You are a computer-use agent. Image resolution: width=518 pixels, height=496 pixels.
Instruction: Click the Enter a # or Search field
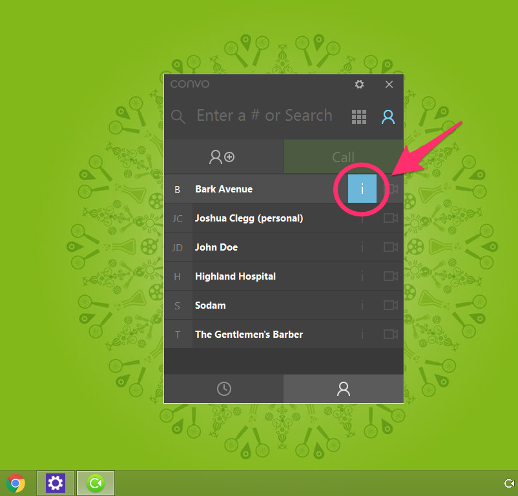click(x=264, y=116)
